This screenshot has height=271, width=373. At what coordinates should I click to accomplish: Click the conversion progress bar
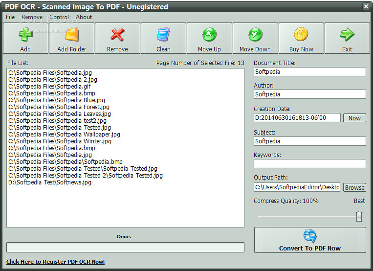click(125, 247)
